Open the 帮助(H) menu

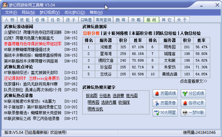click(x=96, y=12)
